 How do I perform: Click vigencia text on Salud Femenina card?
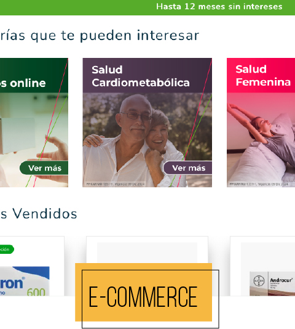tap(259, 184)
